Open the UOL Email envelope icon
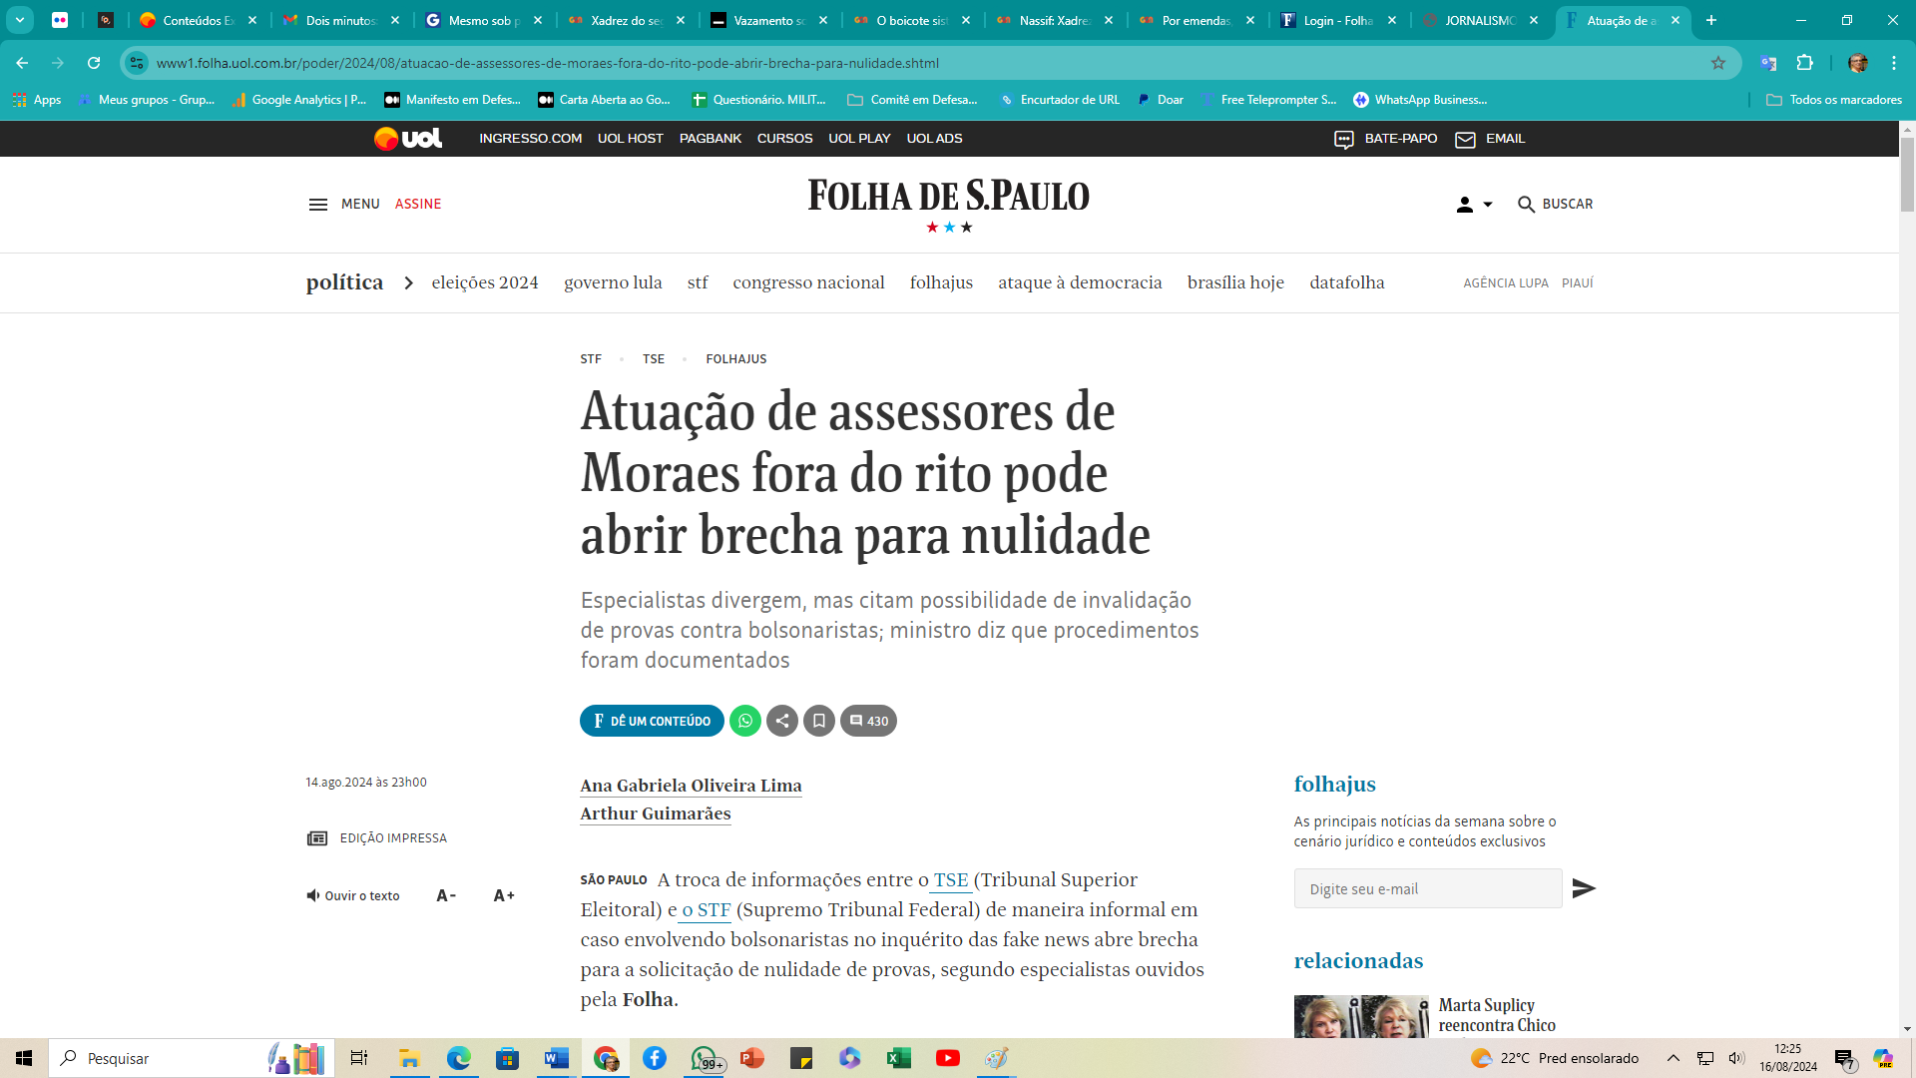Screen dimensions: 1916x1078 [1465, 140]
